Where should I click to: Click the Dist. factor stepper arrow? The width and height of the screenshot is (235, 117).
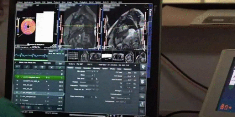97,79
